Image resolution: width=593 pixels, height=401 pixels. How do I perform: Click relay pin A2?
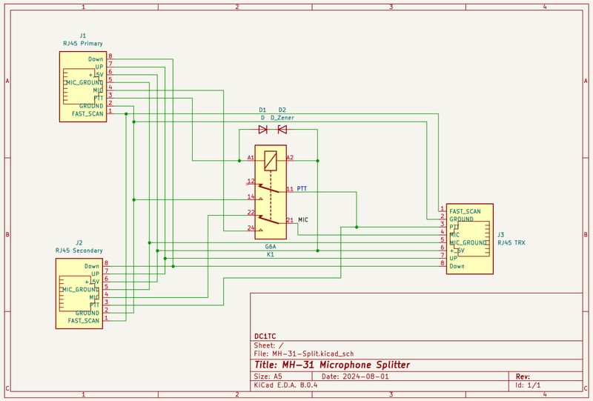tap(290, 158)
